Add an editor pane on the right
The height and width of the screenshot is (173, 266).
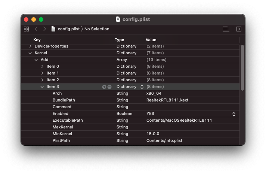point(239,29)
